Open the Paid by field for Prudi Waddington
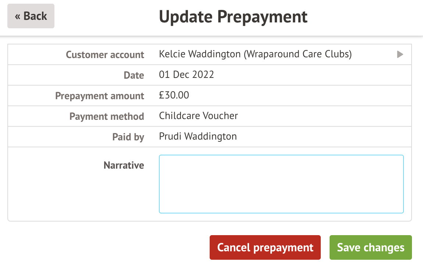Image resolution: width=423 pixels, height=266 pixels. click(198, 136)
